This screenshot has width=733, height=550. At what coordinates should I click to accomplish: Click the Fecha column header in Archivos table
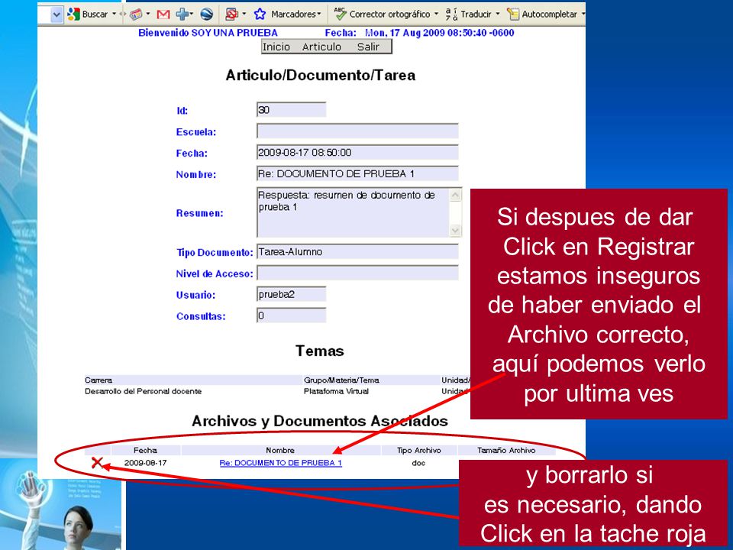point(145,451)
